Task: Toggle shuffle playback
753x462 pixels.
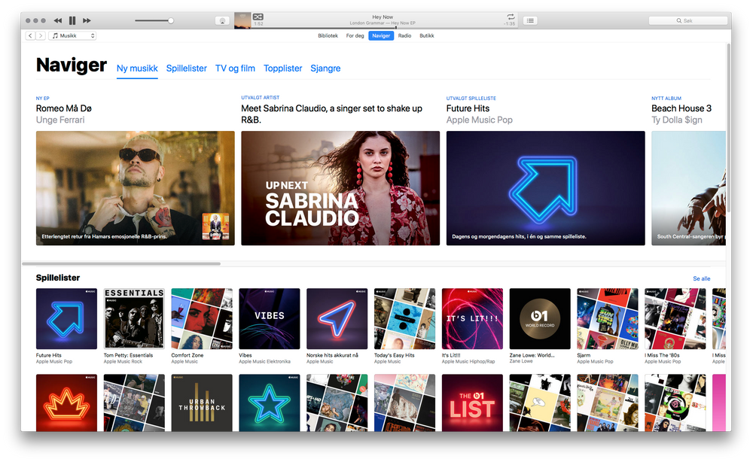Action: (258, 17)
